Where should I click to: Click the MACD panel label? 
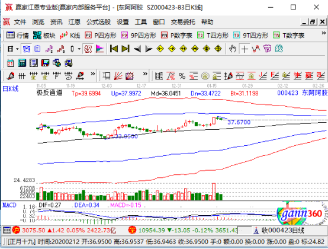[9, 205]
